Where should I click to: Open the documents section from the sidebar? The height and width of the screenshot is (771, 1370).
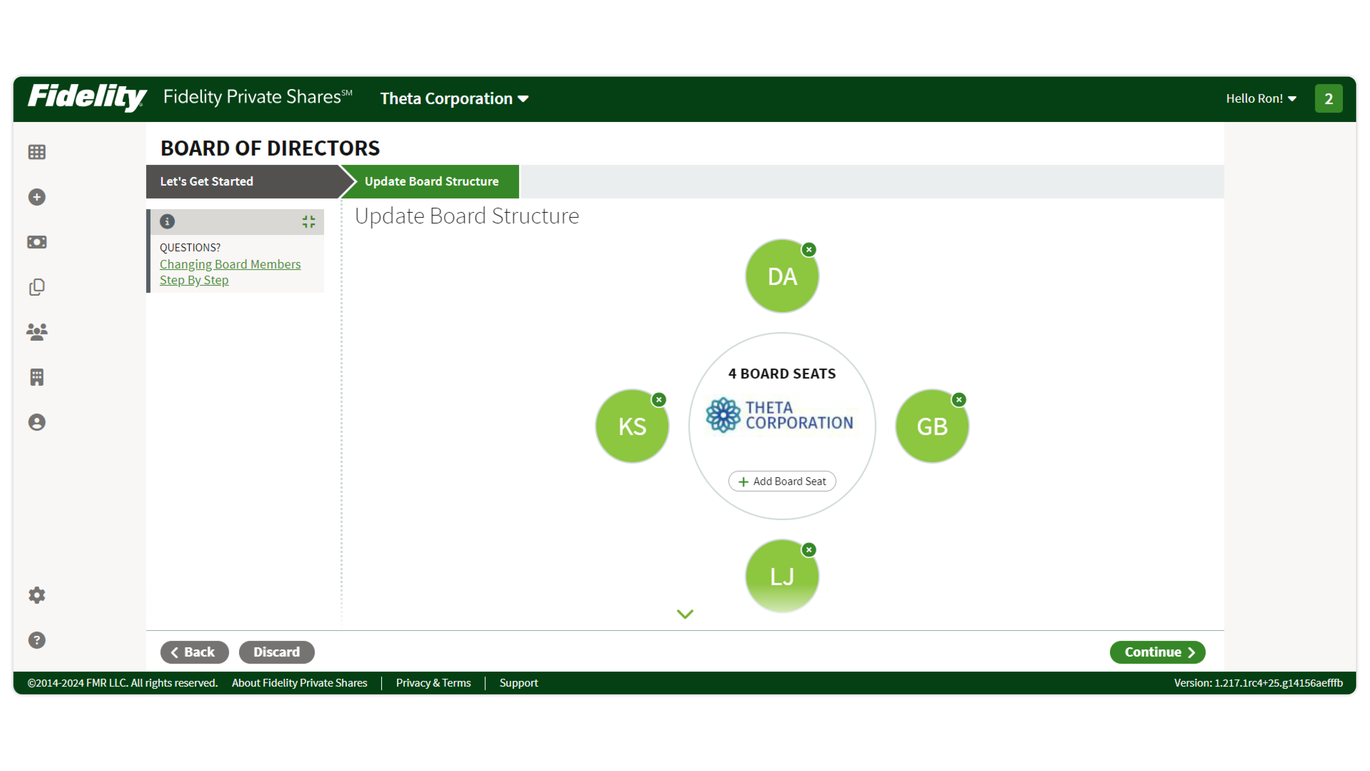click(x=36, y=287)
